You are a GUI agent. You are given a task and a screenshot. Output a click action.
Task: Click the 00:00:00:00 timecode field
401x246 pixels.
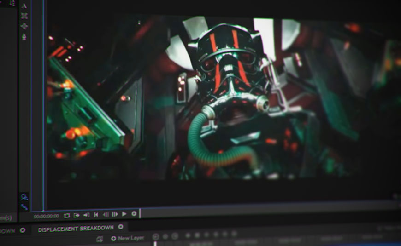[46, 217]
